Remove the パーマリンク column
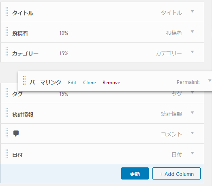The width and height of the screenshot is (212, 186). pyautogui.click(x=111, y=82)
